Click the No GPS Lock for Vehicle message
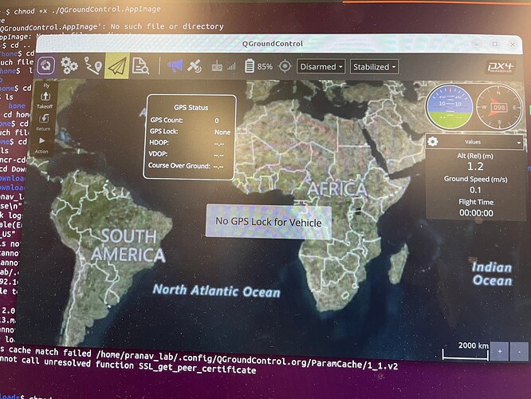531x399 pixels. (269, 222)
